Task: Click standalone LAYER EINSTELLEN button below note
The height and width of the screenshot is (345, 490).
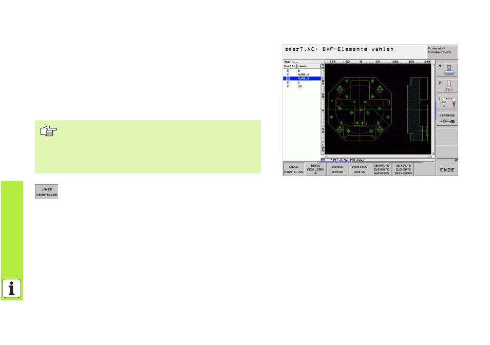Action: pos(47,191)
